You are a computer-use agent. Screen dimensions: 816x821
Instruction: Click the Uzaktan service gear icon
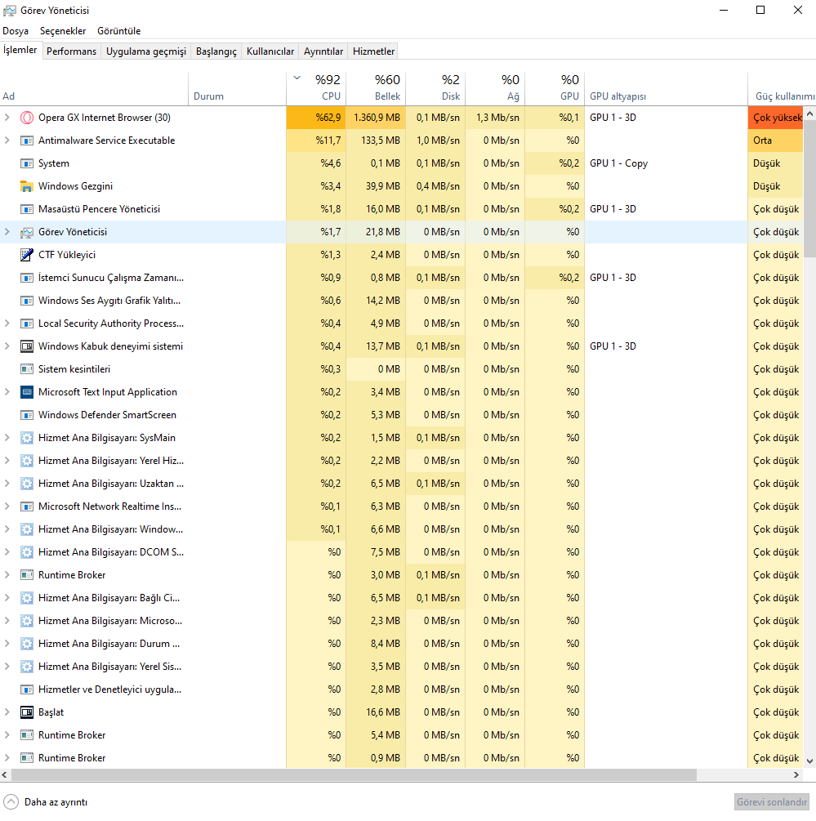[27, 484]
